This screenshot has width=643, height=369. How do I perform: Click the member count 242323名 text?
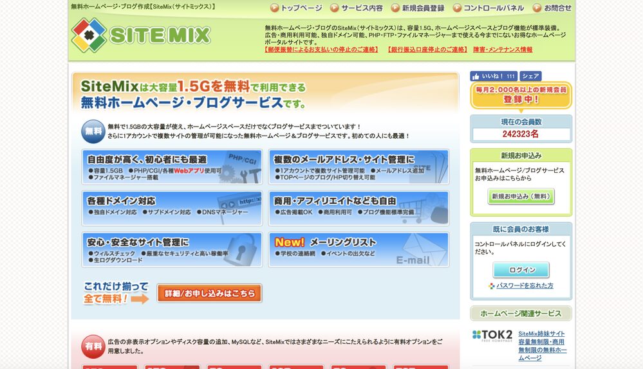pos(521,134)
